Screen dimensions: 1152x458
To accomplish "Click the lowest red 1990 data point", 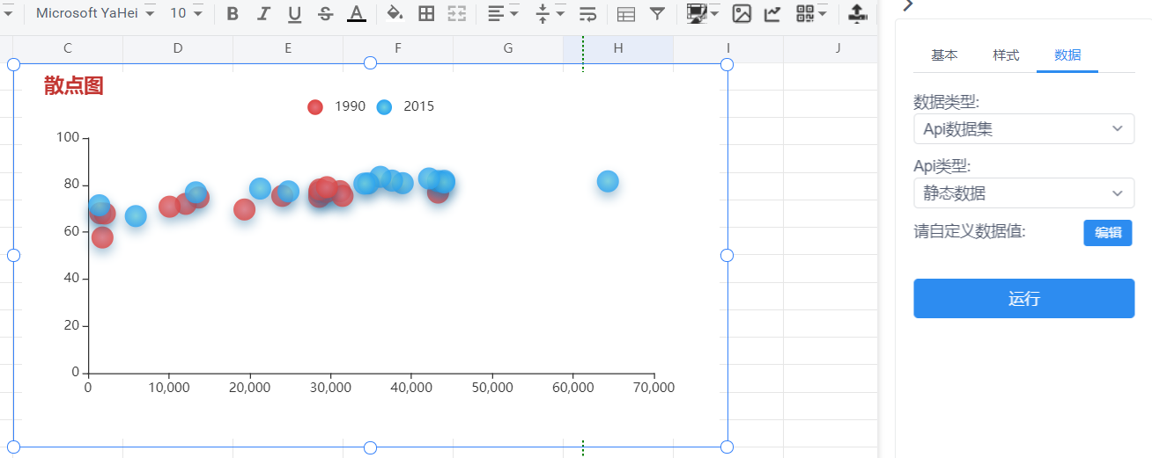I will coord(102,237).
